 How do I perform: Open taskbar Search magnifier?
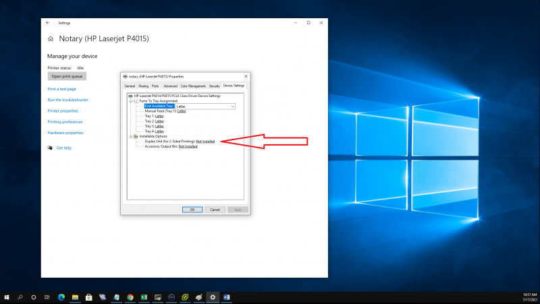coord(20,297)
